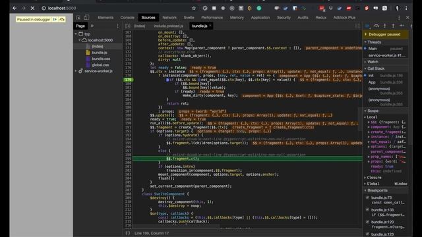422x237 pixels.
Task: Expand the service-worker.js tree node
Action: coord(76,71)
